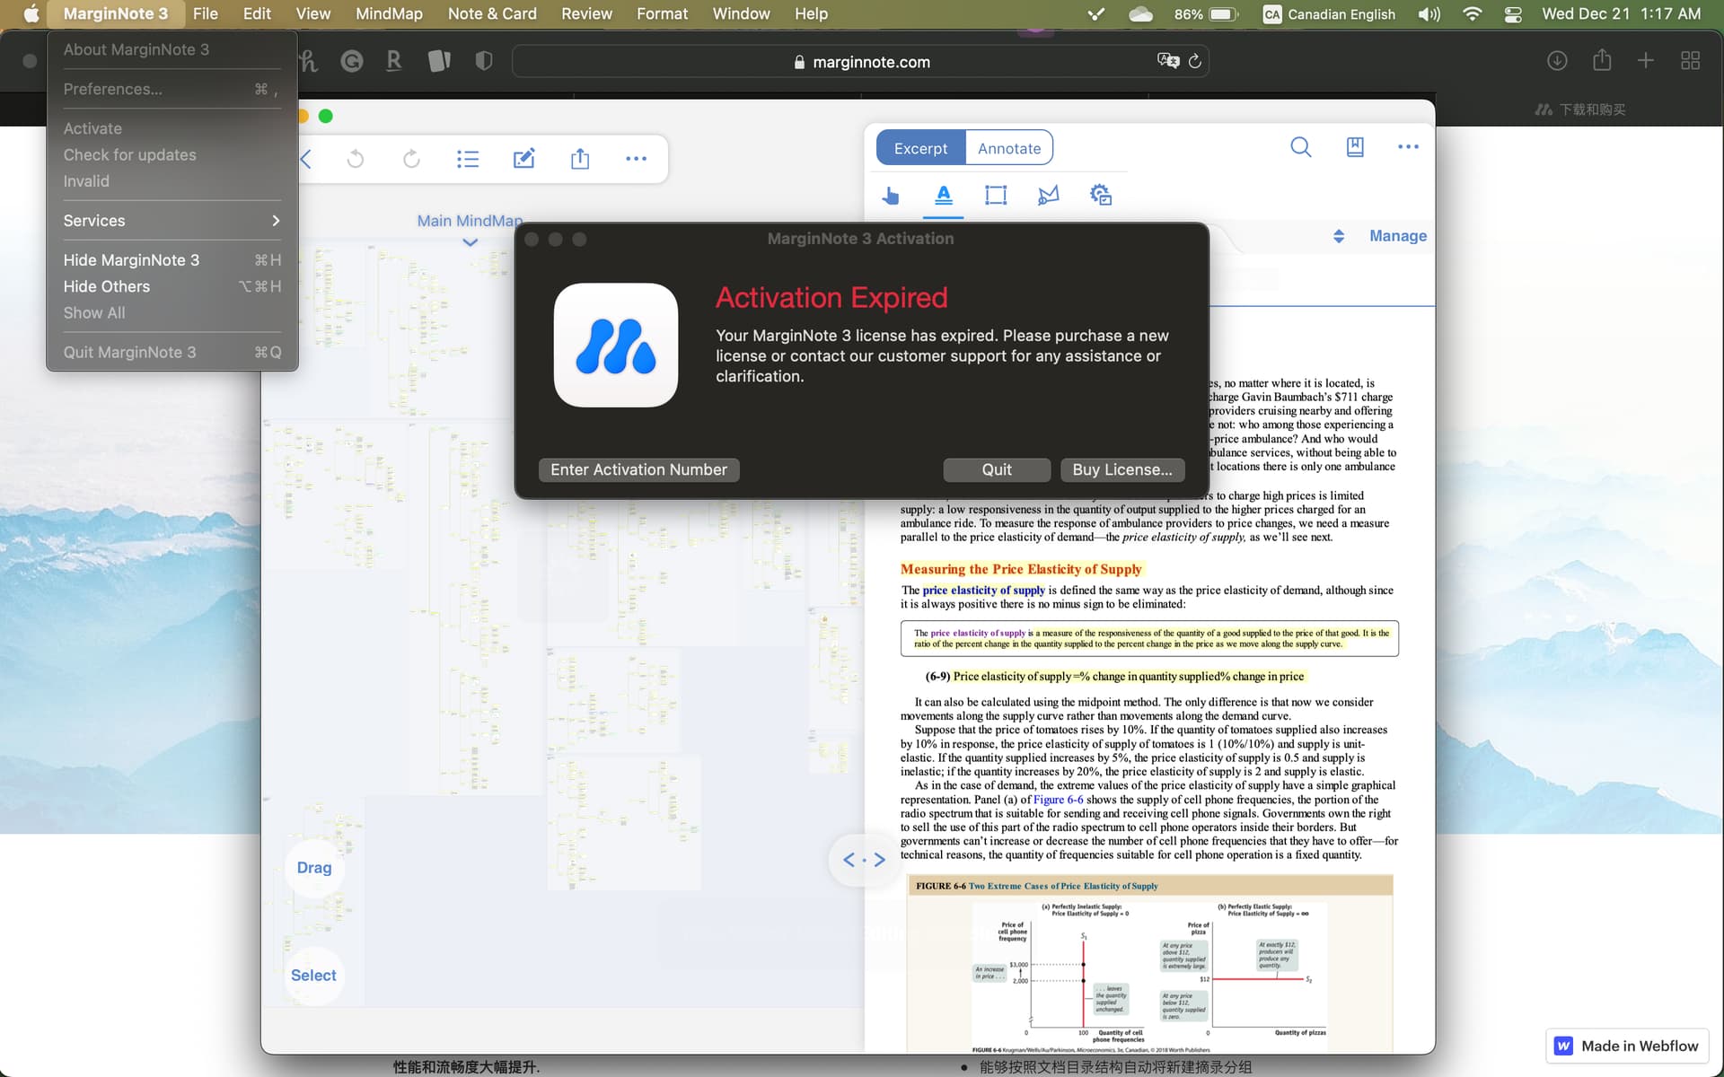Open the MindMap menu
Screen dimensions: 1724x1077
click(389, 13)
